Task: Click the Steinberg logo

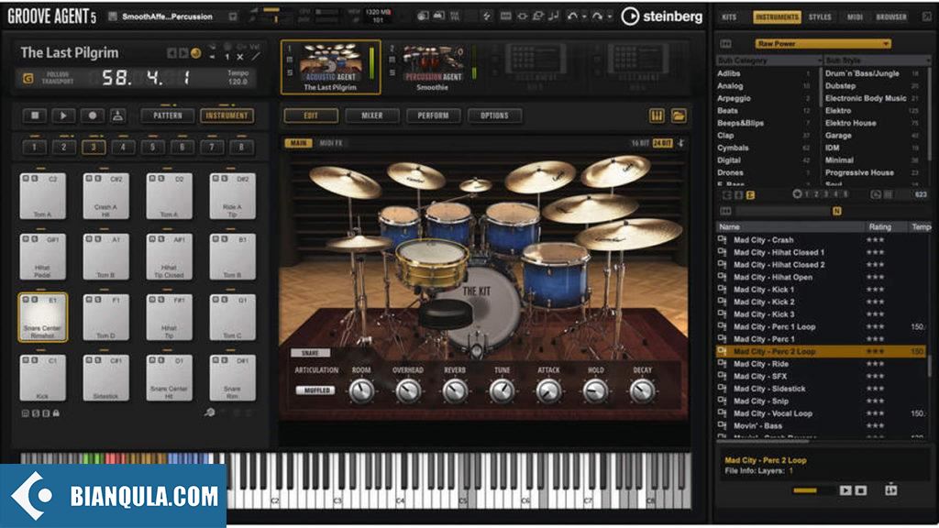Action: (x=662, y=16)
